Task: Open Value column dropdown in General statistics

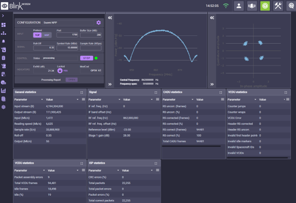Action: tap(78, 99)
